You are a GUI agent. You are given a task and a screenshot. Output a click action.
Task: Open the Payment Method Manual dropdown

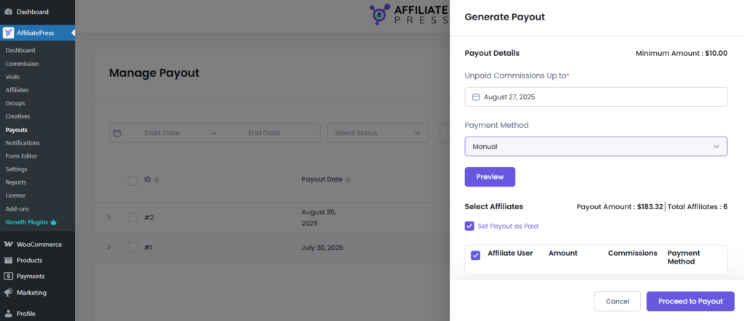coord(596,147)
